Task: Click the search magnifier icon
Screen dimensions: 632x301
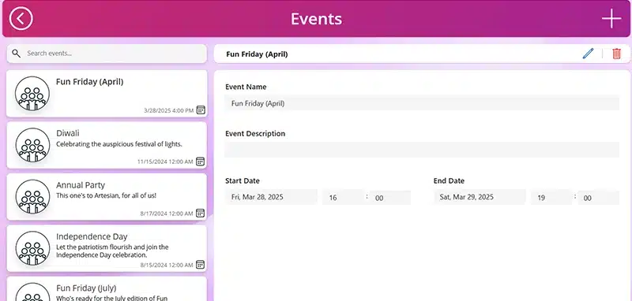Action: pyautogui.click(x=16, y=54)
